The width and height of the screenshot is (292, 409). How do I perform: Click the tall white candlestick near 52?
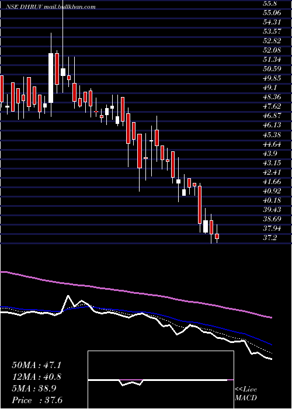(x=51, y=78)
